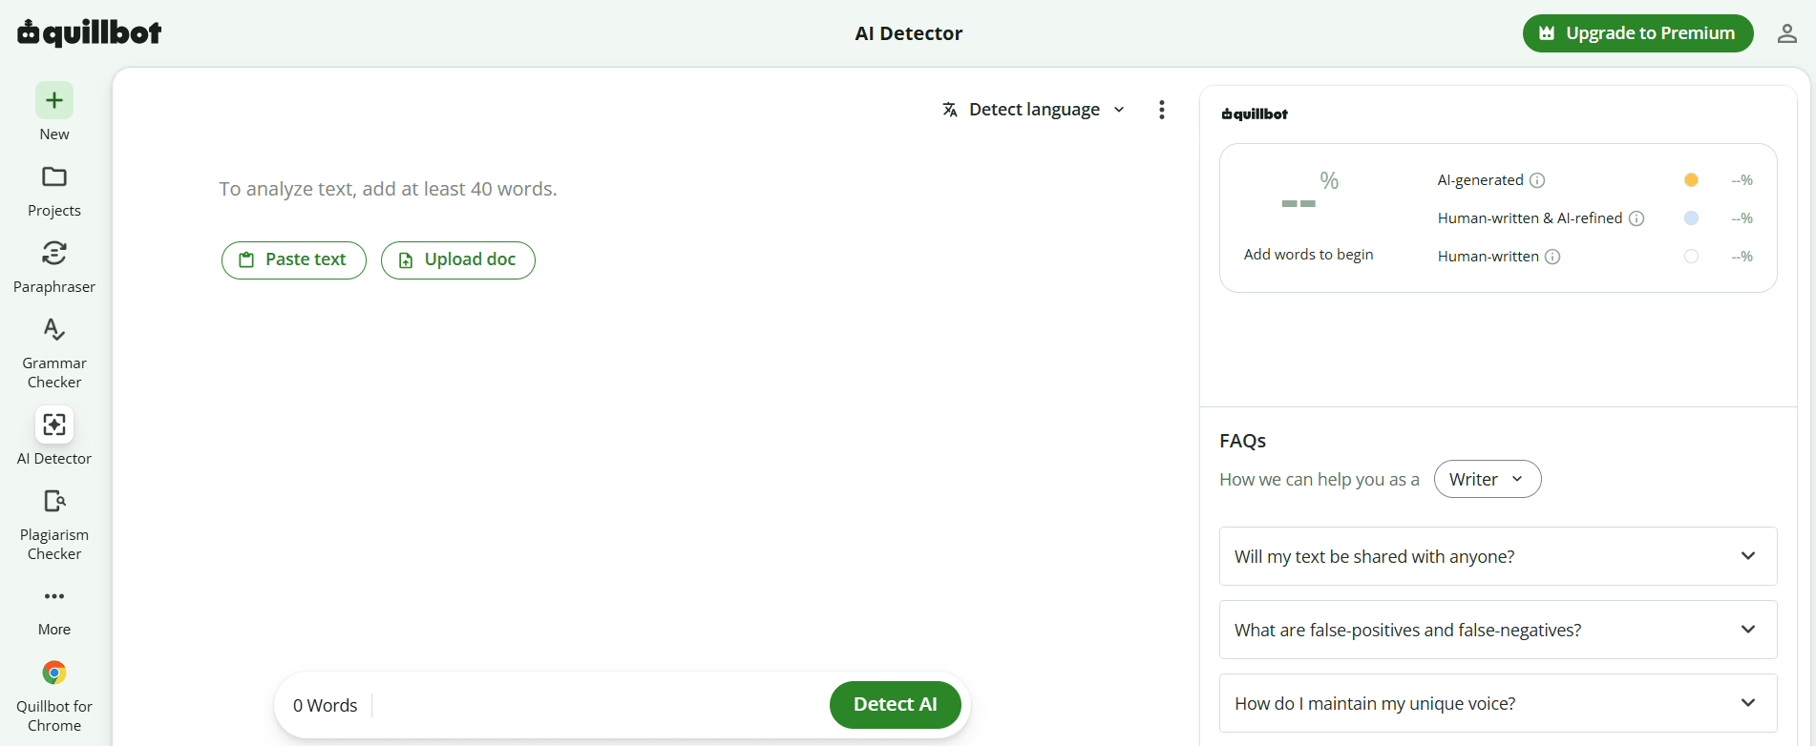Click the info icon beside Human-written
This screenshot has height=746, width=1816.
click(x=1552, y=257)
